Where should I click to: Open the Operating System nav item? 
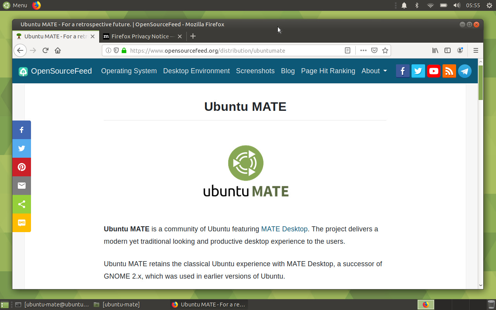click(129, 71)
